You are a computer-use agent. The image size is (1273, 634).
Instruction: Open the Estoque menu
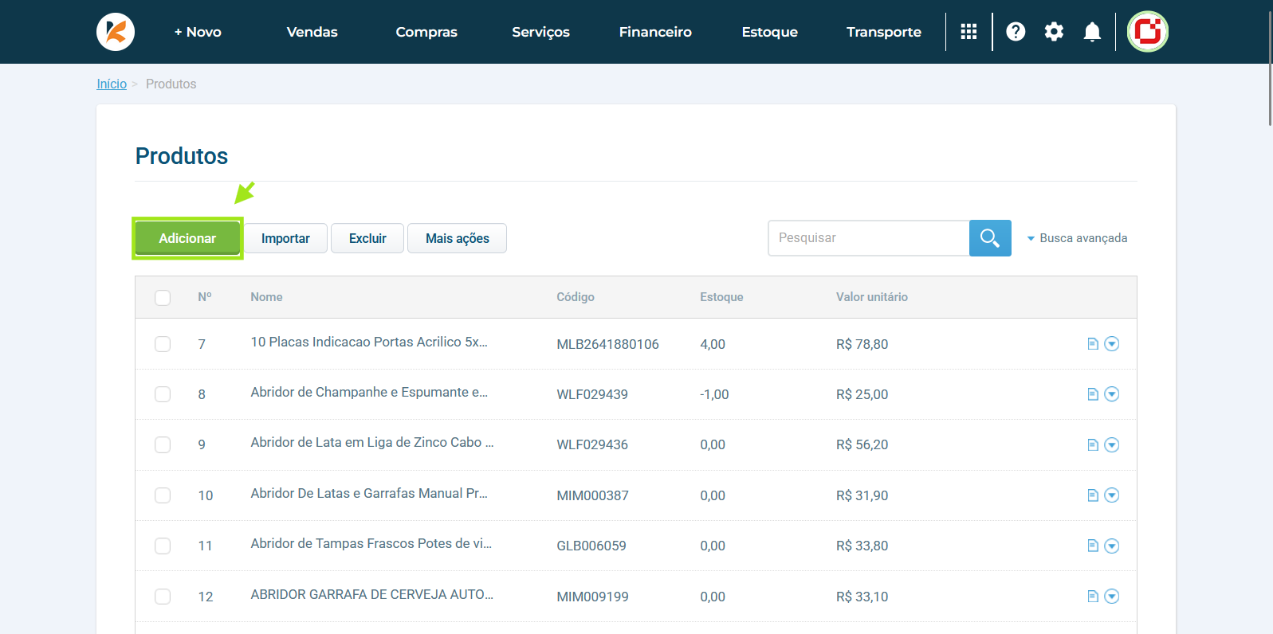point(770,32)
